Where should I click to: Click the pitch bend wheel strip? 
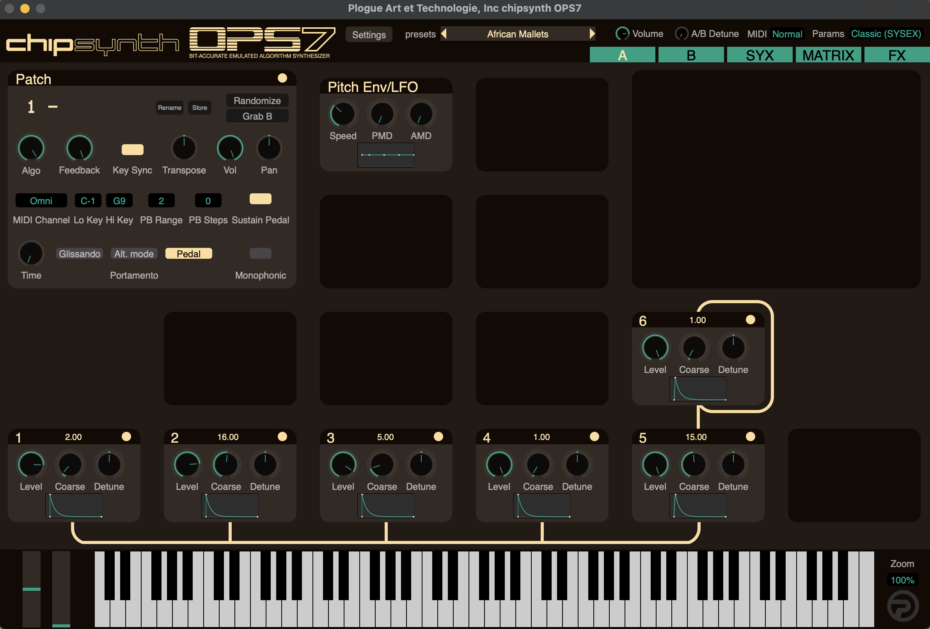pyautogui.click(x=32, y=588)
